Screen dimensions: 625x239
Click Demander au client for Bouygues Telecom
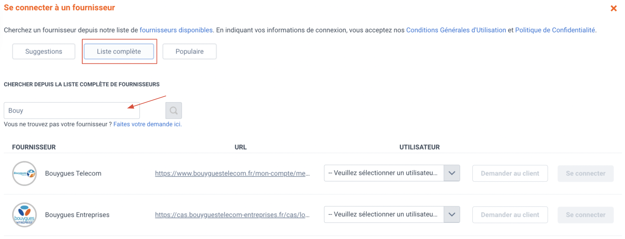(510, 173)
